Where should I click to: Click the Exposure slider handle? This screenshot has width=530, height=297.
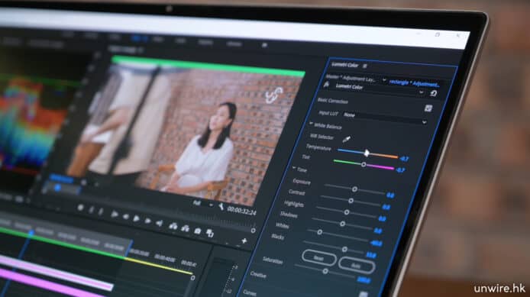[354, 189]
